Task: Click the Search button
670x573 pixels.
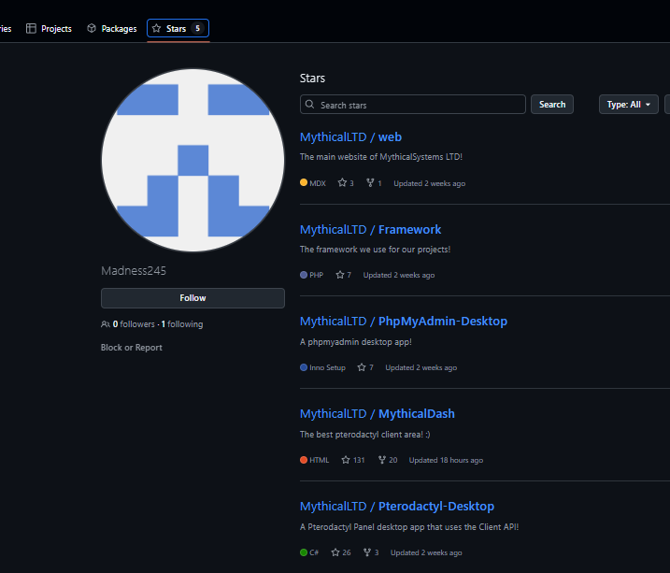Action: (x=552, y=105)
